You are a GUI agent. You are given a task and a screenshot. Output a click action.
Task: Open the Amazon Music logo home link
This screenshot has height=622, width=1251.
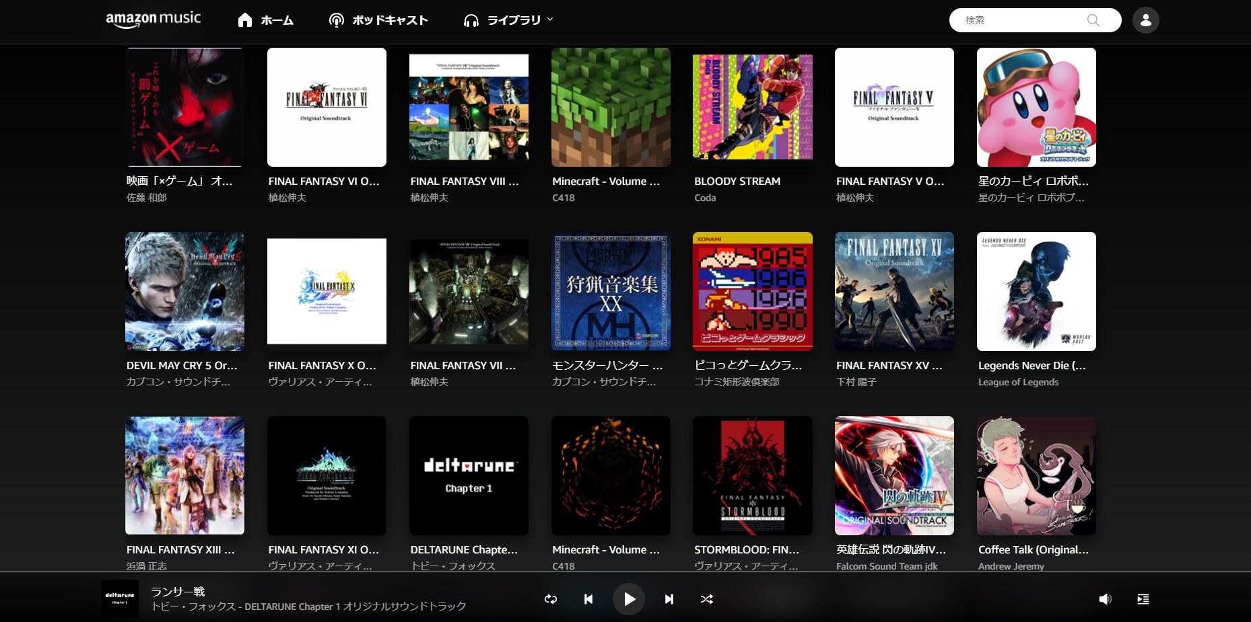pyautogui.click(x=154, y=20)
